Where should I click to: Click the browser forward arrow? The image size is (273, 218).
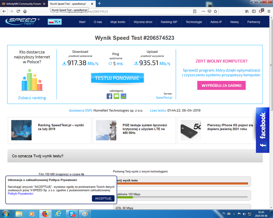[11, 11]
